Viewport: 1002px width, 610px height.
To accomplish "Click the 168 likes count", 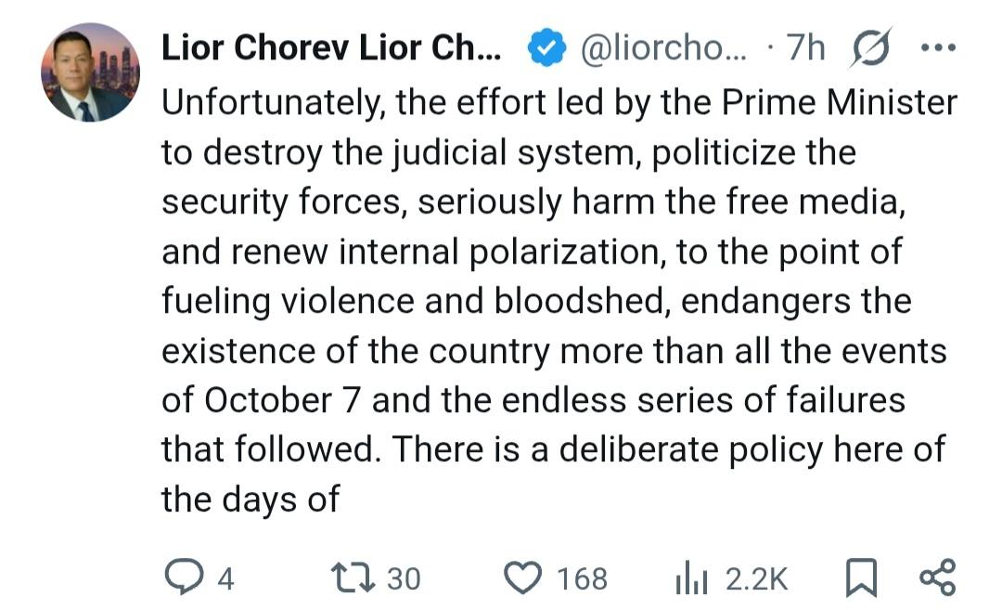I will click(582, 579).
